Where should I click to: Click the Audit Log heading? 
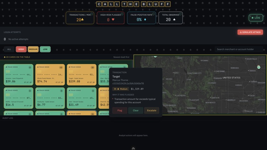[x=8, y=118]
